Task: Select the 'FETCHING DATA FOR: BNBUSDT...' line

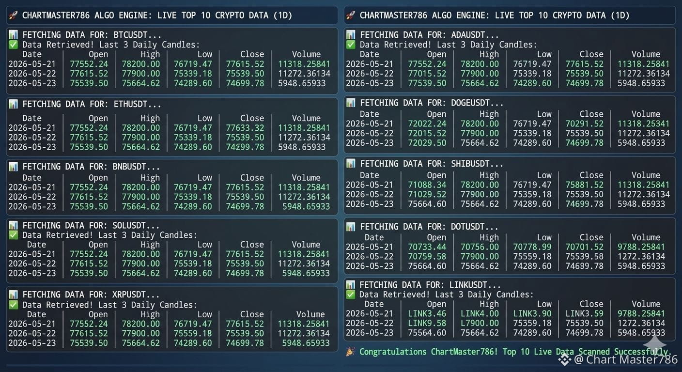Action: [x=91, y=167]
